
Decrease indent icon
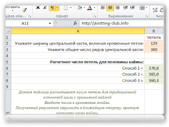pos(125,8)
